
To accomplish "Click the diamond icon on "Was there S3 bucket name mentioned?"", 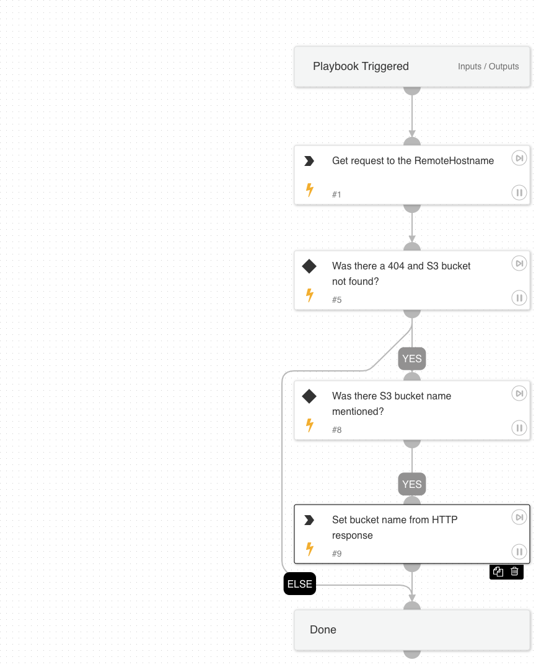I will pyautogui.click(x=309, y=396).
